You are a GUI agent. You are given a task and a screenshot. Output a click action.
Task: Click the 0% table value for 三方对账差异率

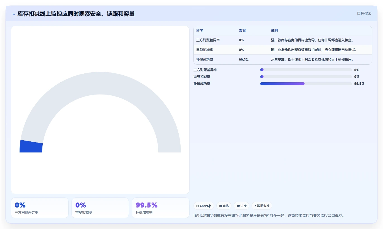(x=241, y=40)
